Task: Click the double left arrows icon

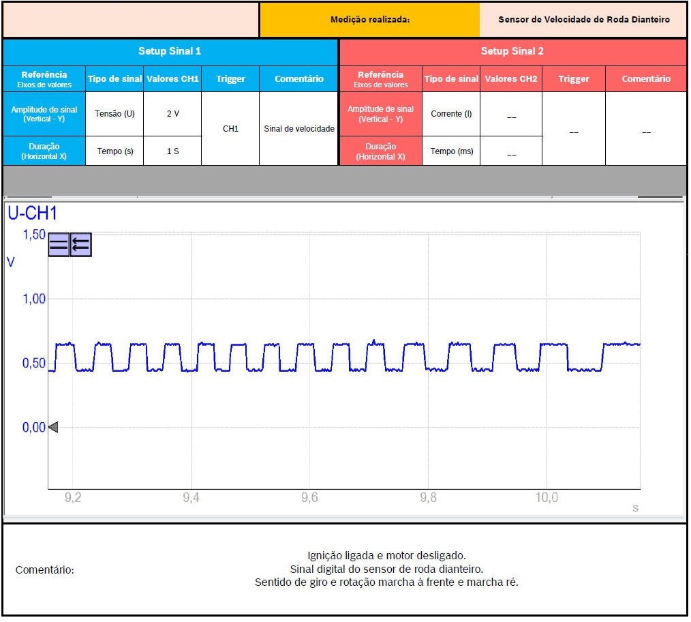Action: [81, 245]
